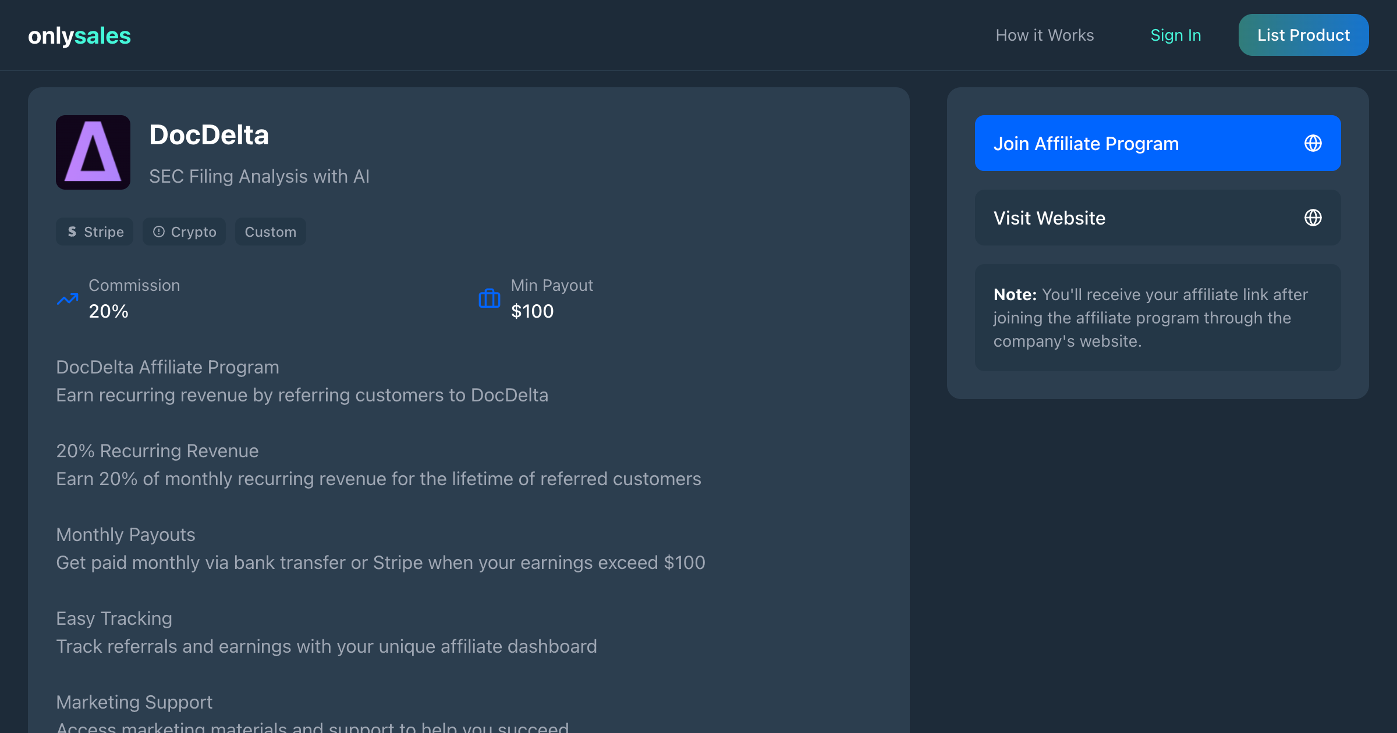Click the line about referring customers to DocDelta

coord(302,395)
